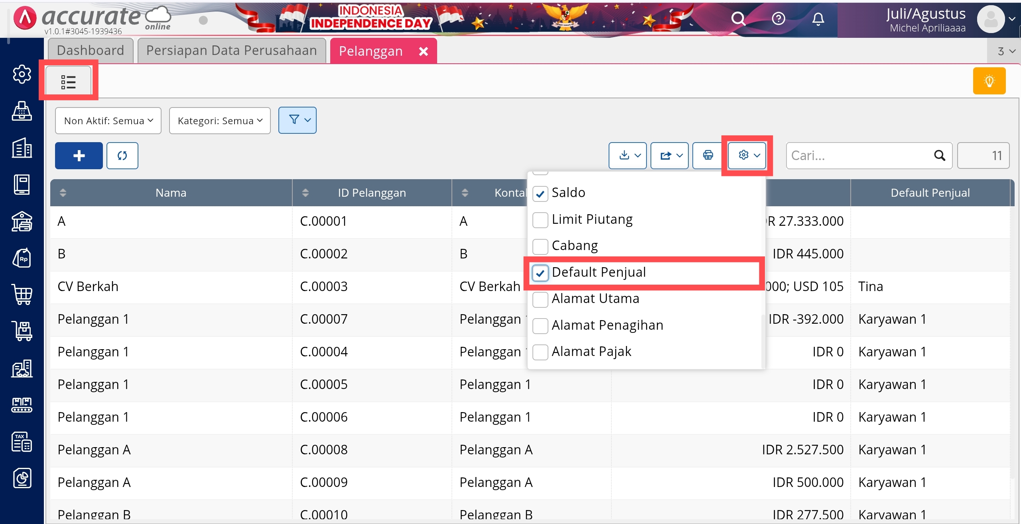
Task: Click the refresh list icon
Action: (x=122, y=156)
